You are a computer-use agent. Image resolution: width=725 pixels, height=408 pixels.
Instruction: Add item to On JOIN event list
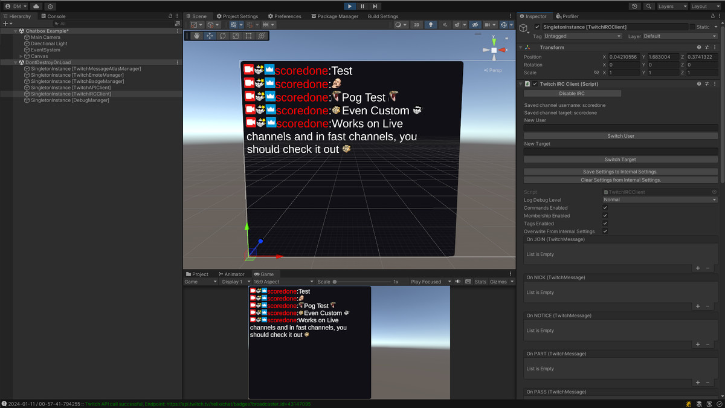(698, 268)
